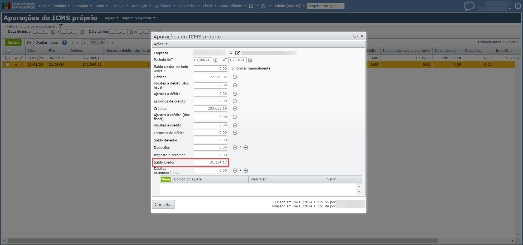Open details for Ajustes a crédito (doc fiscal)
Viewport: 523px width, 245px height.
[x=235, y=117]
